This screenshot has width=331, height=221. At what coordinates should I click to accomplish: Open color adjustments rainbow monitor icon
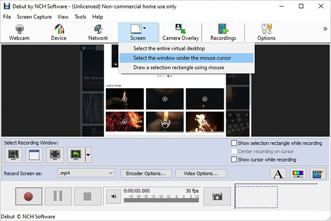tap(298, 174)
